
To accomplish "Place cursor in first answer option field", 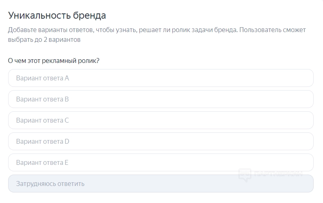I will pyautogui.click(x=160, y=78).
